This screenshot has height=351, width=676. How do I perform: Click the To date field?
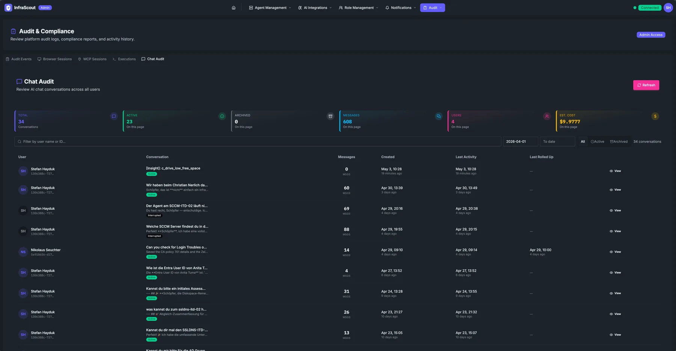click(557, 142)
